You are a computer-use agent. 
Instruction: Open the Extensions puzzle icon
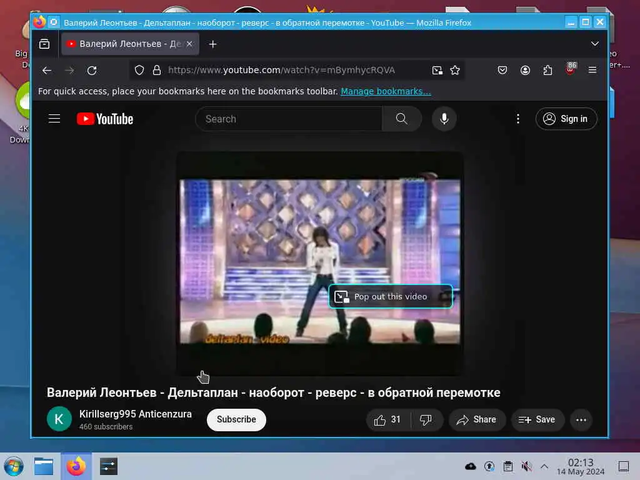[547, 70]
